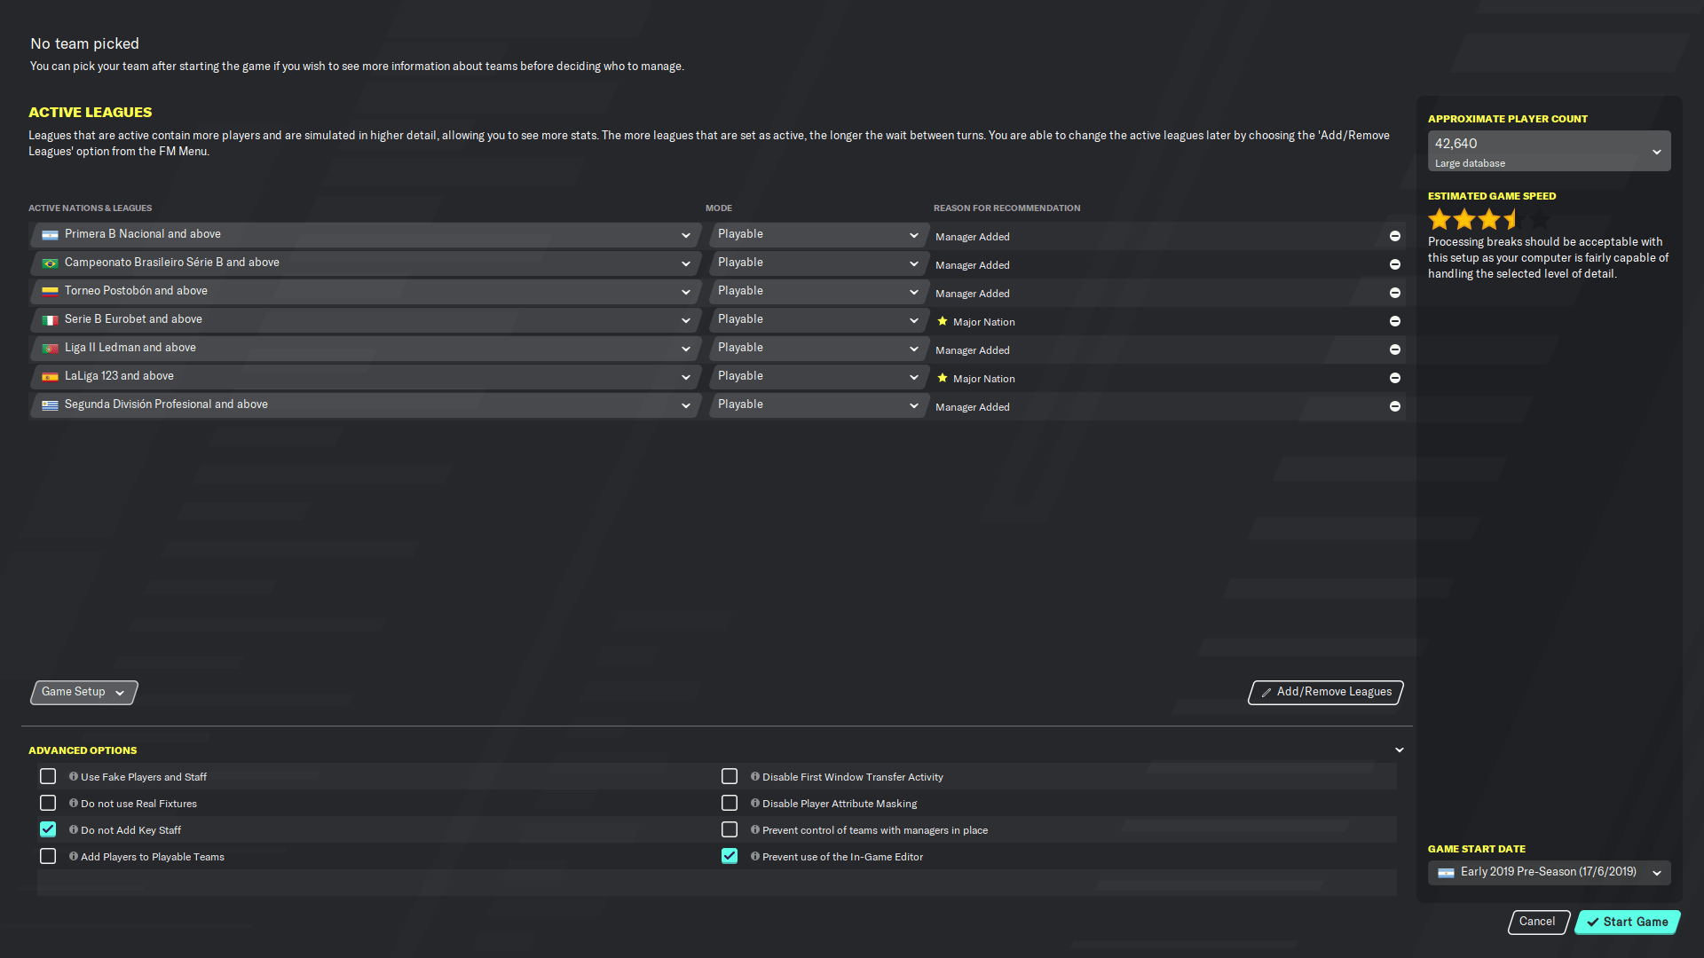The width and height of the screenshot is (1704, 958).
Task: Uncheck Prevent use of In-Game Editor
Action: point(730,856)
